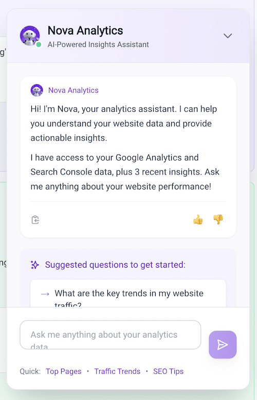Click arrow icon of key trends suggestion
The width and height of the screenshot is (257, 400).
point(45,294)
